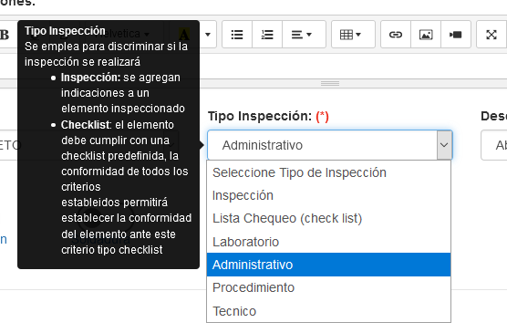Toggle fullscreen editor mode
507x333 pixels.
tap(491, 35)
